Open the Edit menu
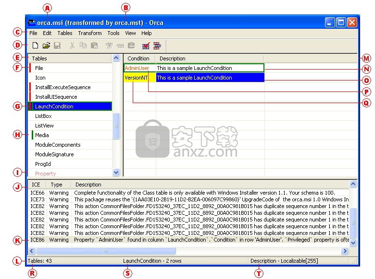 pos(47,33)
